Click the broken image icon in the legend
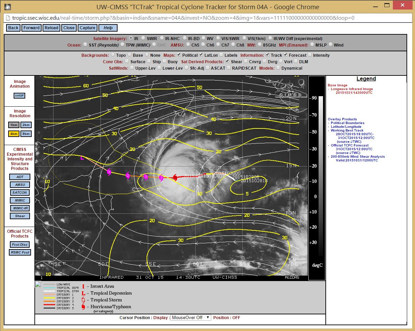The width and height of the screenshot is (415, 331). 38,284
